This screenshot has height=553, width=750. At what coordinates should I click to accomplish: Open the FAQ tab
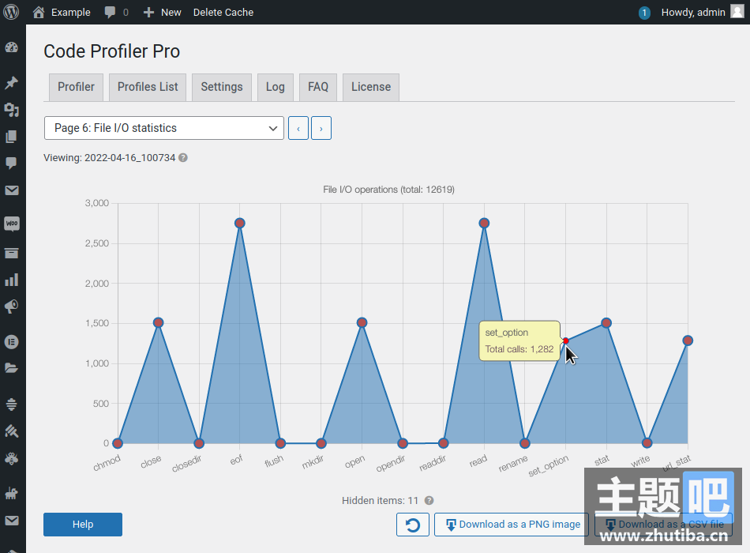click(318, 87)
